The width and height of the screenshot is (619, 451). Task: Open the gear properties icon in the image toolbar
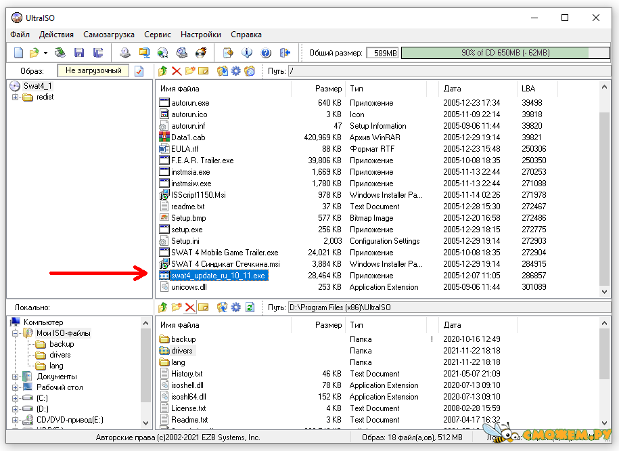pyautogui.click(x=235, y=71)
